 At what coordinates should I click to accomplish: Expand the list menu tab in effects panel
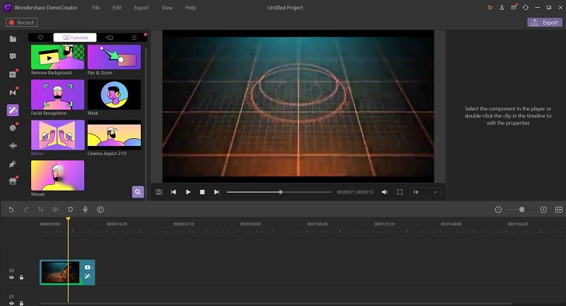pyautogui.click(x=134, y=37)
